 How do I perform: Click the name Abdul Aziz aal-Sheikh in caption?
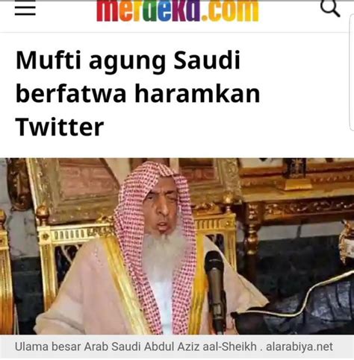(x=200, y=347)
